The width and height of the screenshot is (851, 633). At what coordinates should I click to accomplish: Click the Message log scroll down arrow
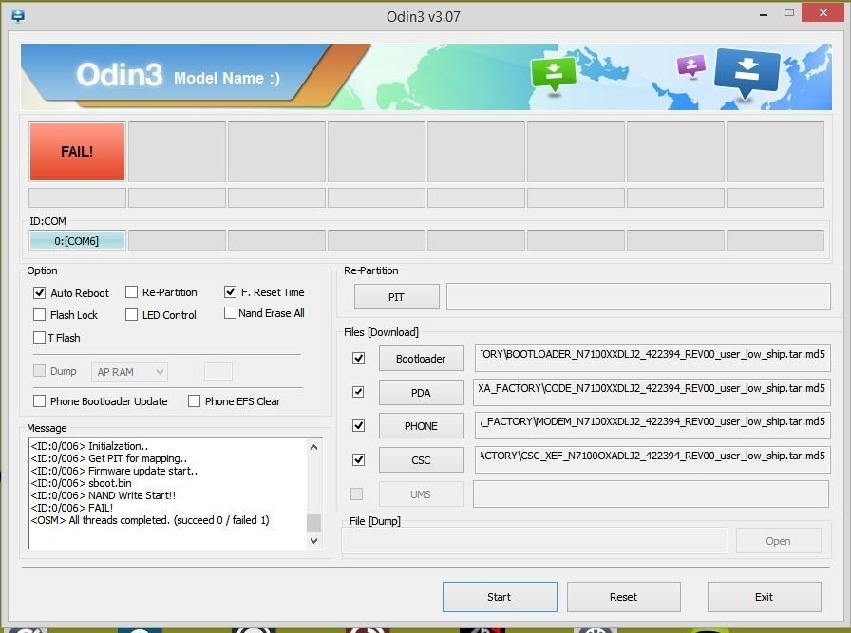click(313, 540)
